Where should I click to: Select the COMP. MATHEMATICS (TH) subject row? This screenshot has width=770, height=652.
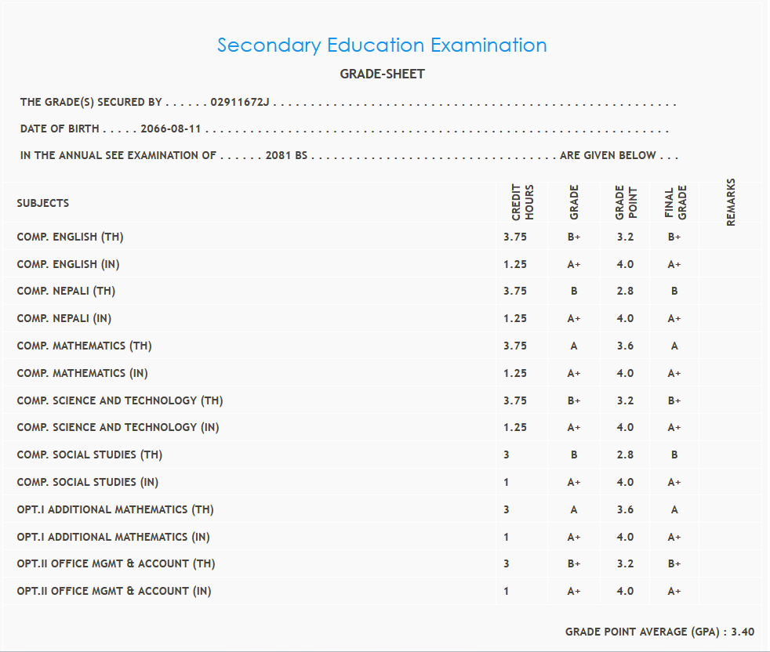(x=84, y=346)
